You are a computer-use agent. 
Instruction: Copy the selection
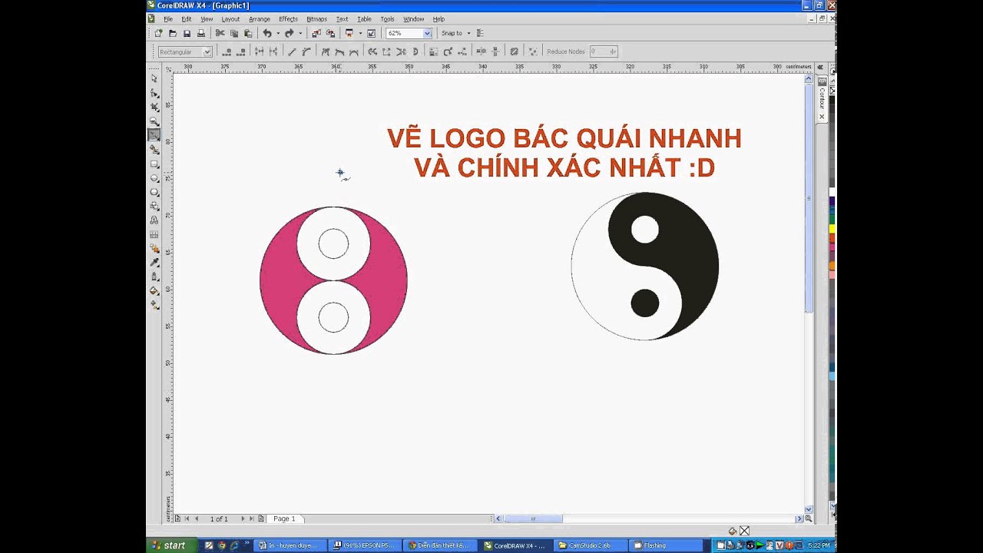234,33
